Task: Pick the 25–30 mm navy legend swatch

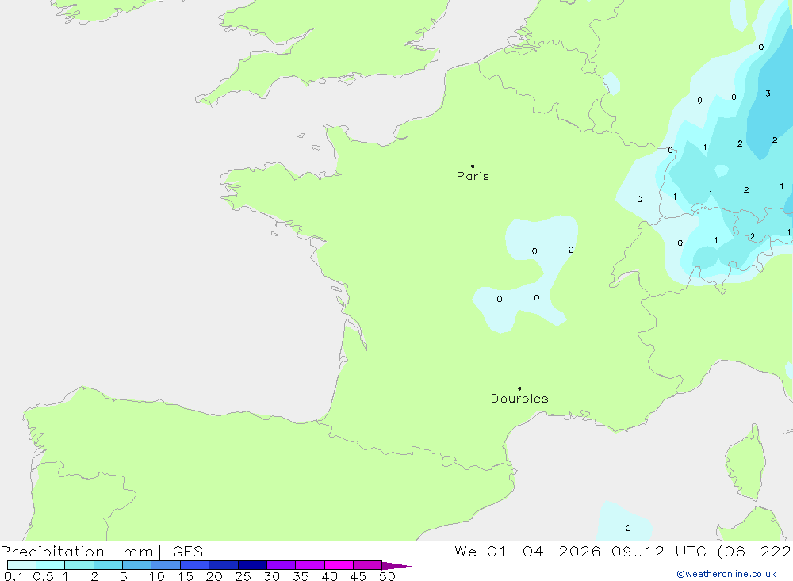Action: tap(252, 565)
